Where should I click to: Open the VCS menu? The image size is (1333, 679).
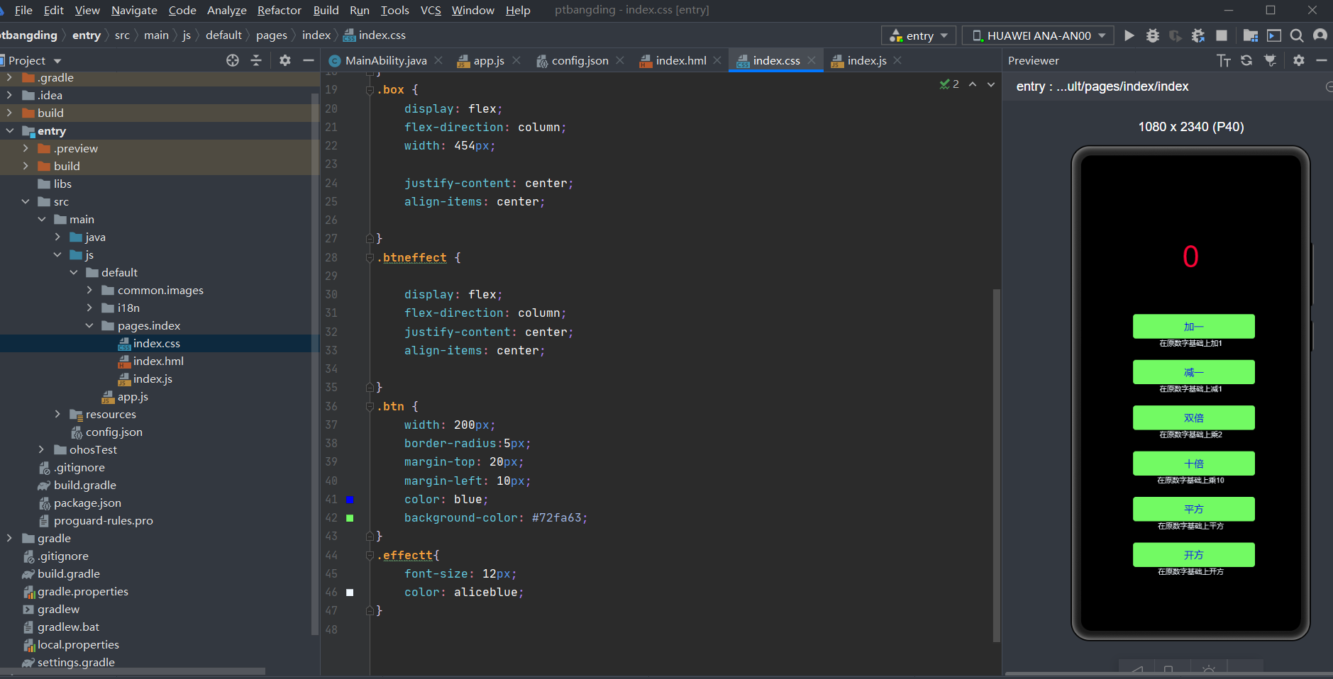[431, 10]
